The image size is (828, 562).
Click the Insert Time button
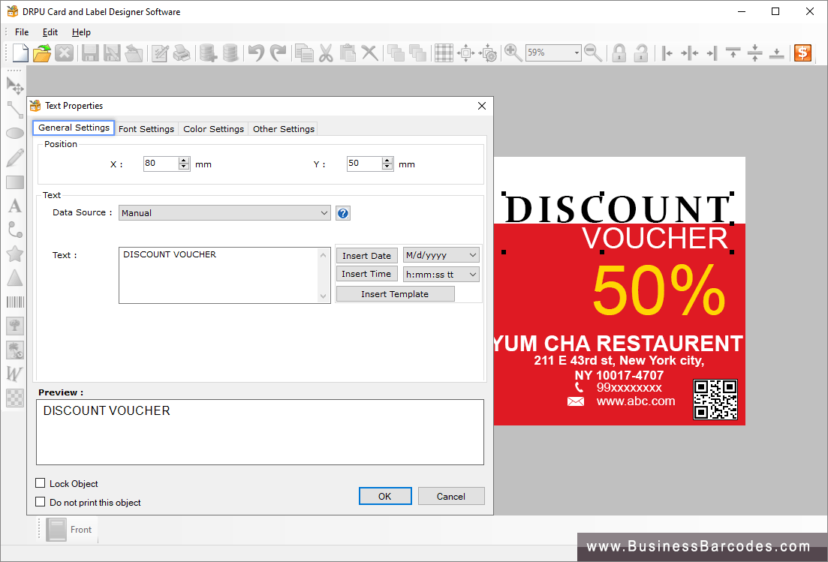pos(366,274)
